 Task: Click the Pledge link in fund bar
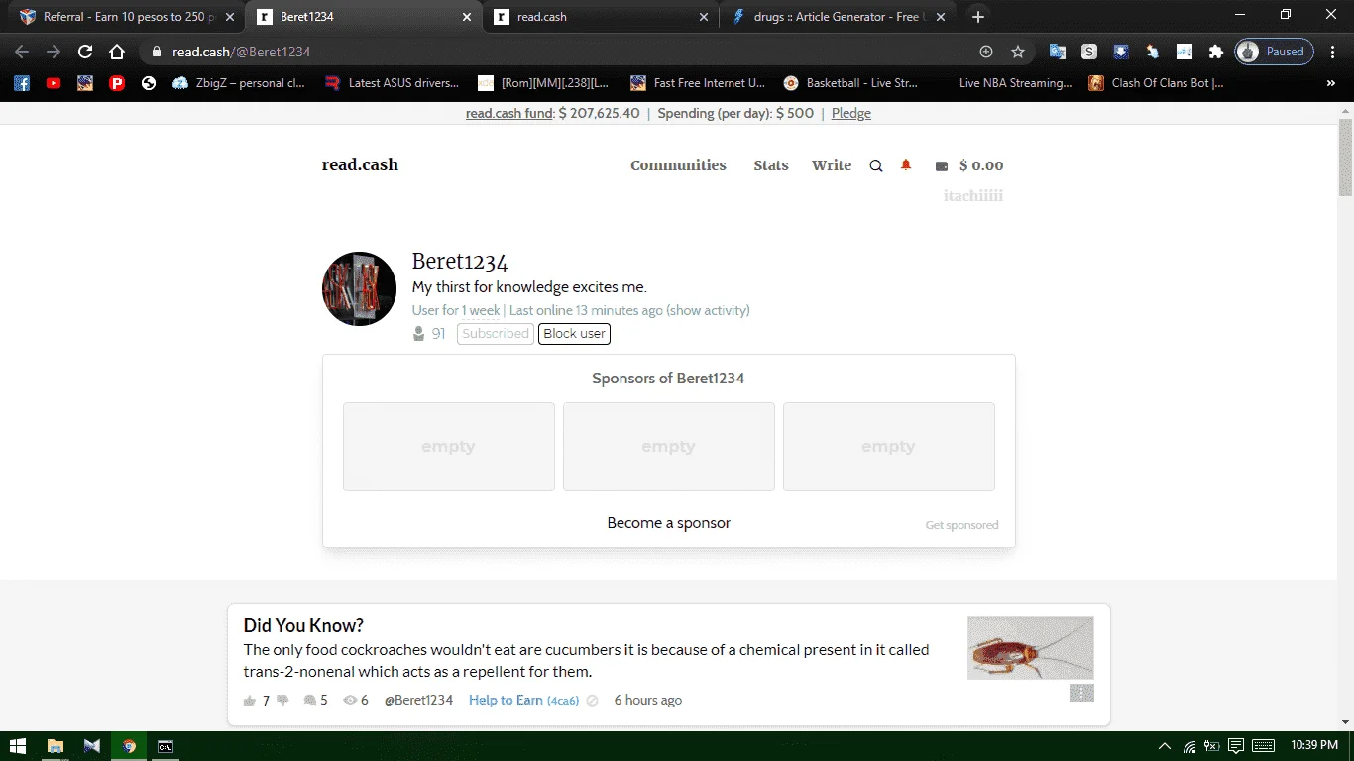point(851,114)
